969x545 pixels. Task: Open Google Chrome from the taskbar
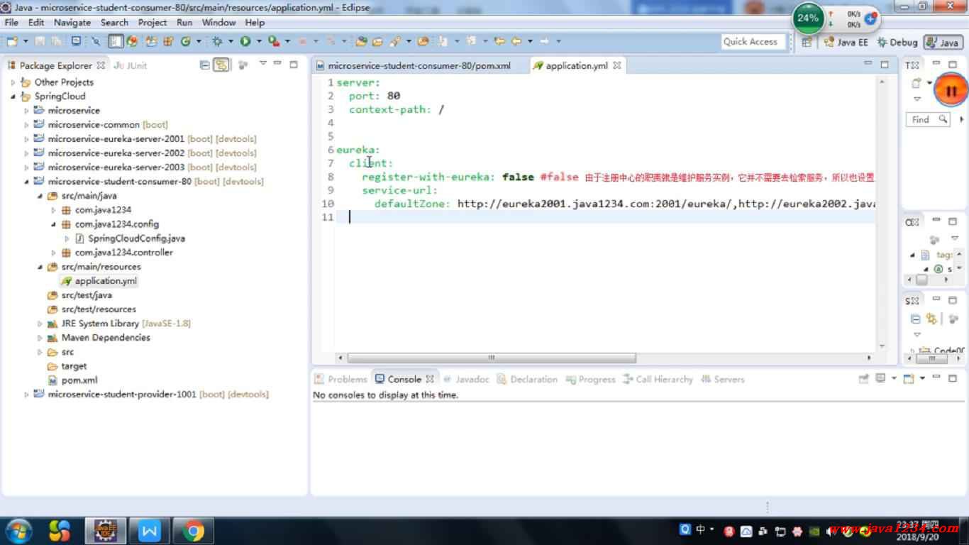tap(192, 531)
